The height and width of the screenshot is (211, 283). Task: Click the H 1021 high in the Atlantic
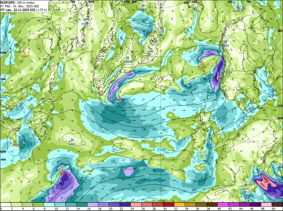click(72, 142)
